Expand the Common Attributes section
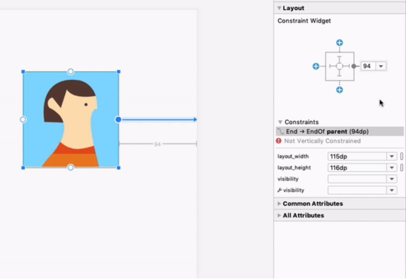 (279, 204)
